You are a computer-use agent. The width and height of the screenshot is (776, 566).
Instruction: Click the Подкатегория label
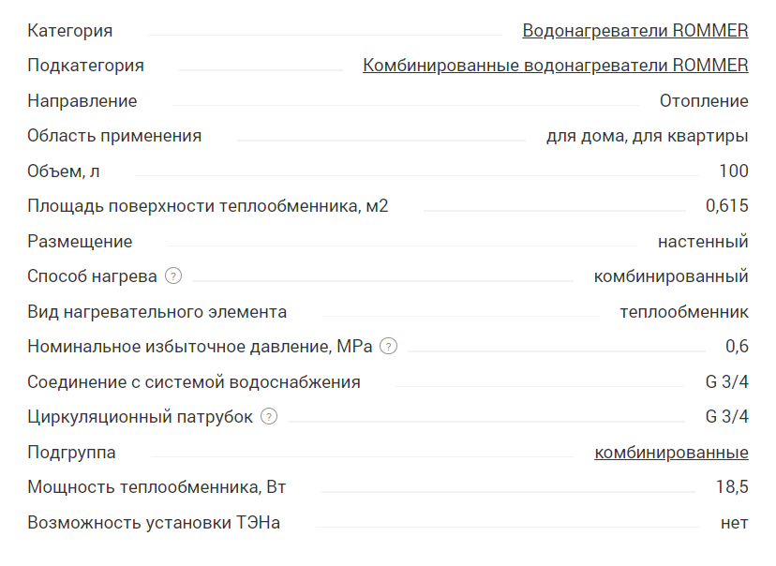85,66
